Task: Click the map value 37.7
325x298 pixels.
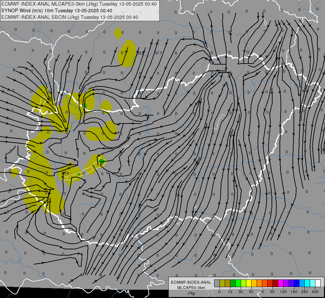Action: [158, 53]
